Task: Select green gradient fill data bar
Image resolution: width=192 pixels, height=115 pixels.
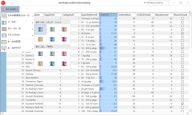Action: pyautogui.click(x=52, y=29)
